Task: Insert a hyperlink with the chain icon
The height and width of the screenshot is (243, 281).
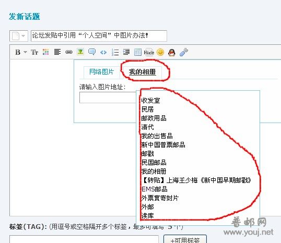Action: point(69,52)
